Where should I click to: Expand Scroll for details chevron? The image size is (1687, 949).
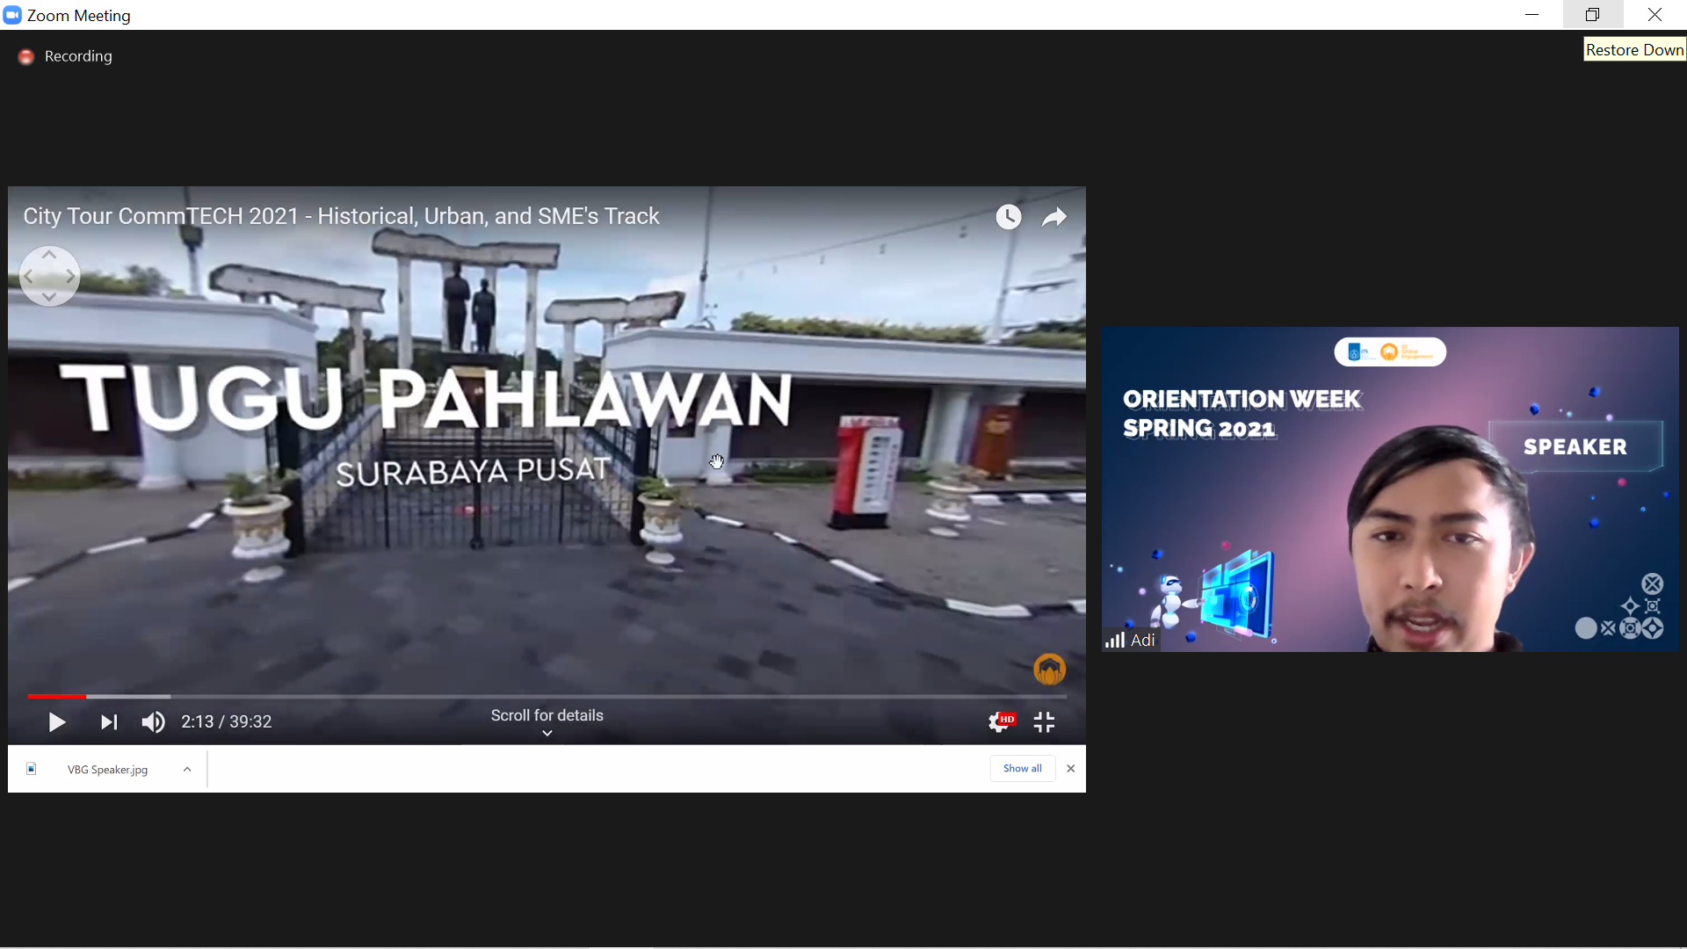(x=547, y=733)
